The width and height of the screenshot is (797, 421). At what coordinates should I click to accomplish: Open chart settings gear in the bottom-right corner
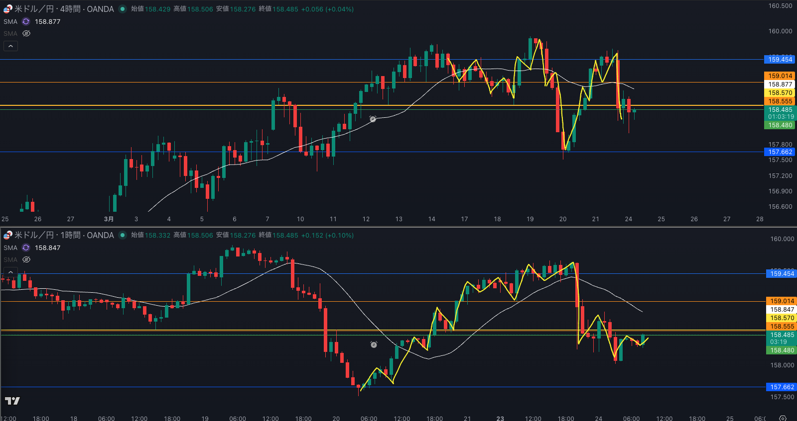click(783, 418)
